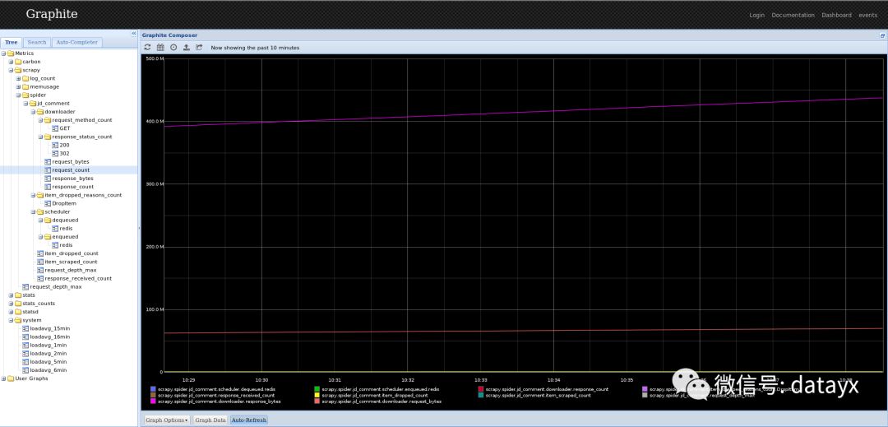Collapse the spider folder node
The height and width of the screenshot is (427, 888).
18,95
